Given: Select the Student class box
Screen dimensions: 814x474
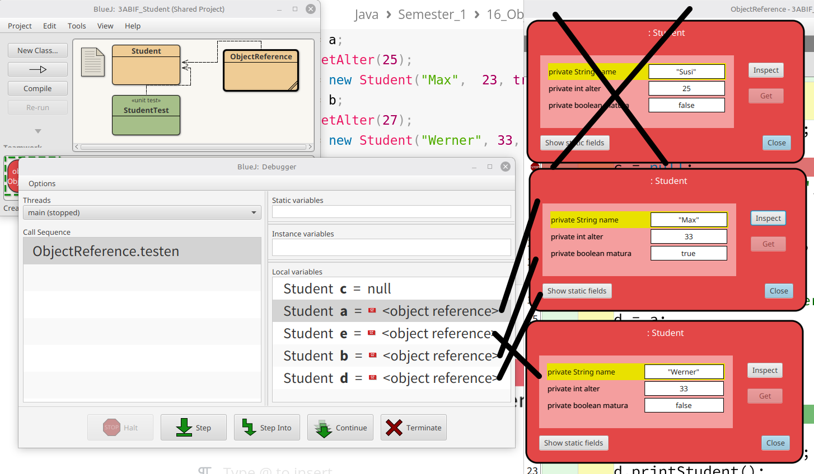Looking at the screenshot, I should coord(146,65).
